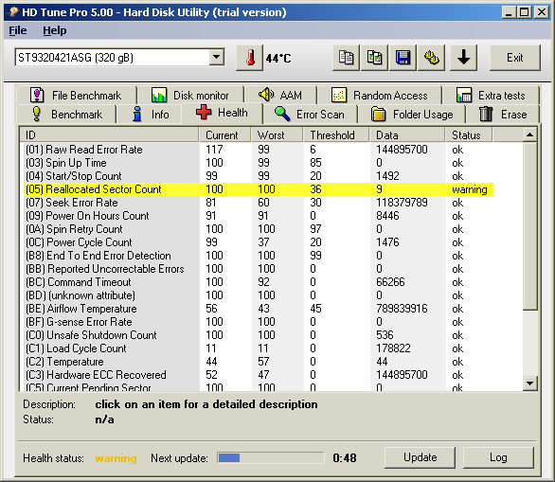This screenshot has height=482, width=555.
Task: Select the Reported Uncorrectable Errors row
Action: click(259, 269)
